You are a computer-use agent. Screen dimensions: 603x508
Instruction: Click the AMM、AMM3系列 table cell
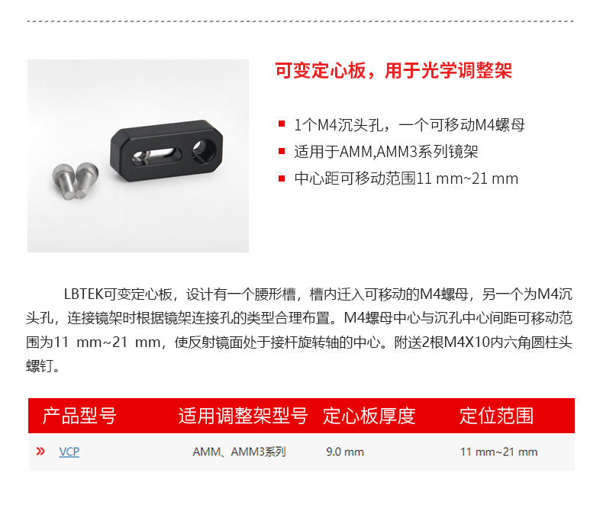pyautogui.click(x=239, y=452)
